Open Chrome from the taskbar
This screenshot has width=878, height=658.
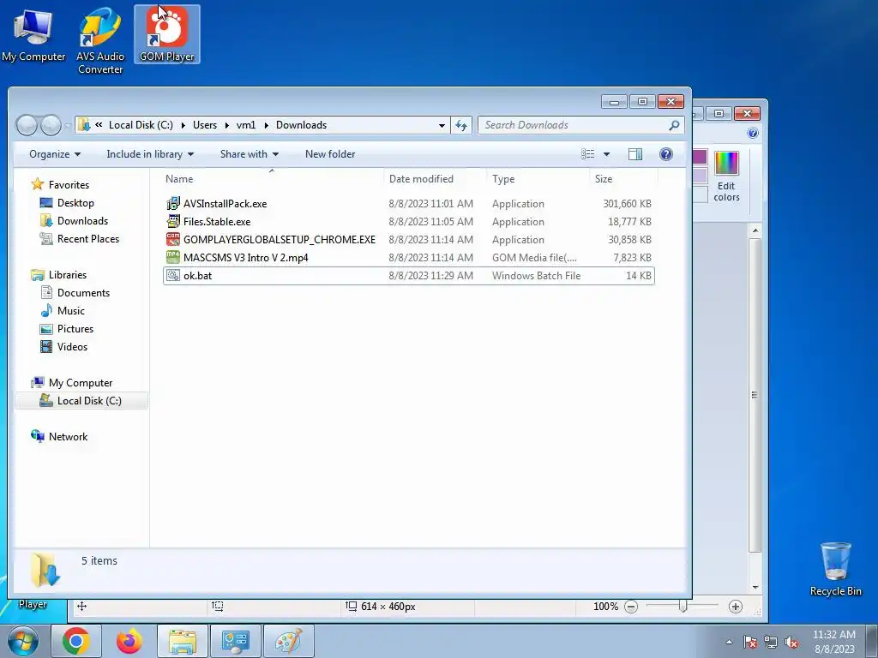(75, 641)
